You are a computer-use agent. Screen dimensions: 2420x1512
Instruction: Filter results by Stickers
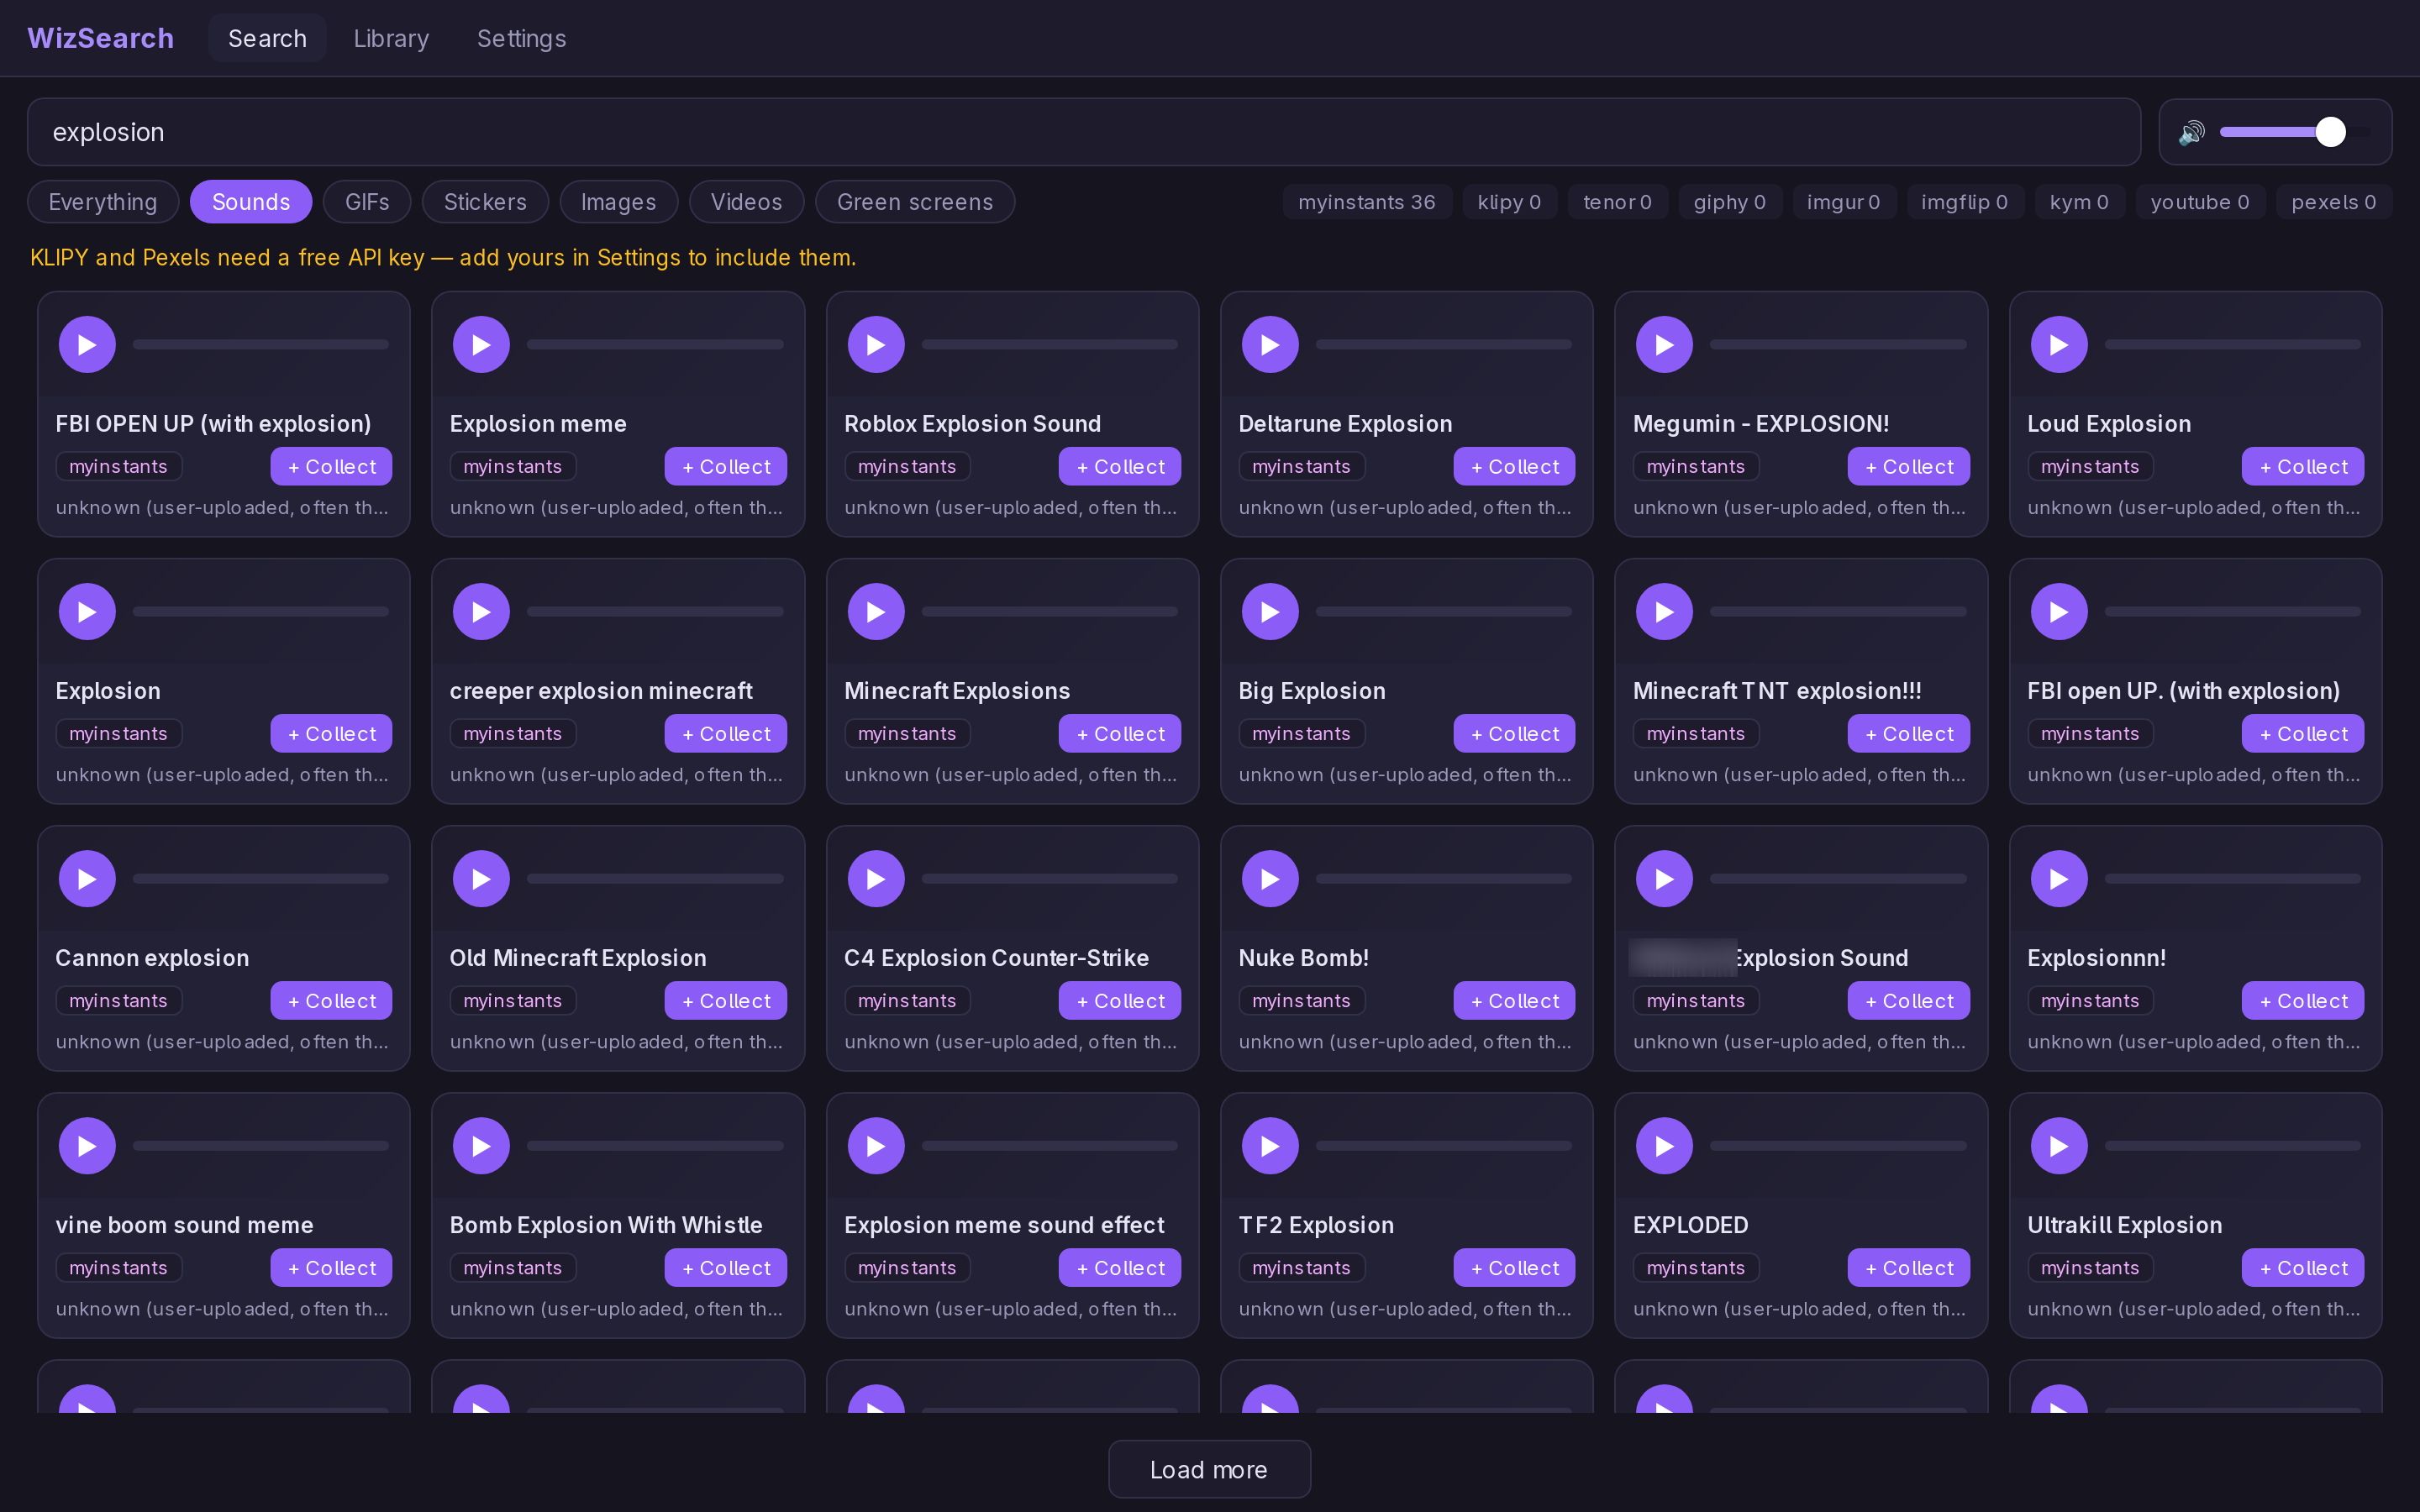[x=485, y=202]
